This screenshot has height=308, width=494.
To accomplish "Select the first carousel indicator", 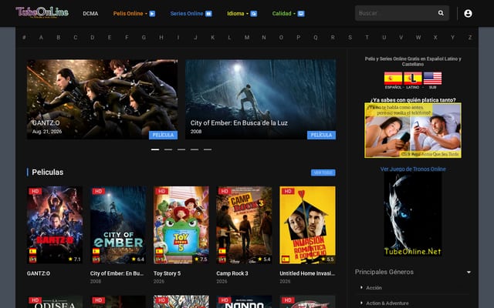I will pos(155,149).
